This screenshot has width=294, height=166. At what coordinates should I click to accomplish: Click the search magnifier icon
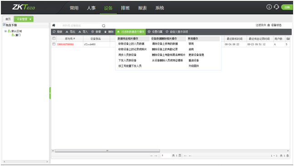coord(104,25)
